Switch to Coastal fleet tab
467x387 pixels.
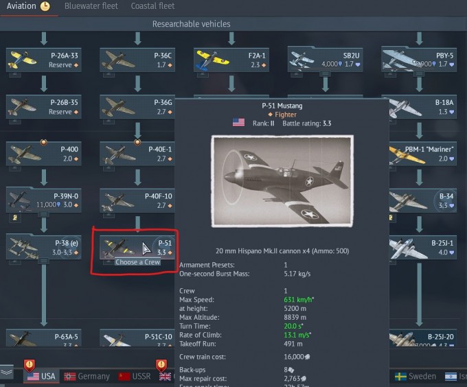point(152,6)
